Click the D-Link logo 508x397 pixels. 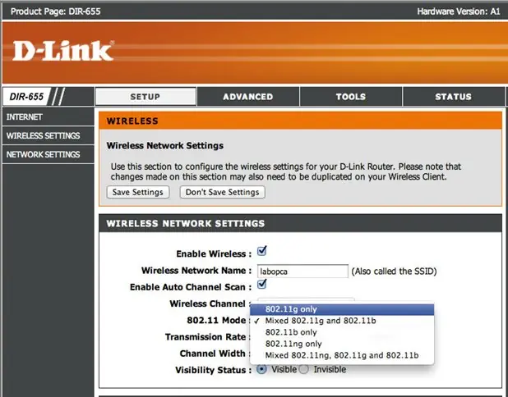62,51
